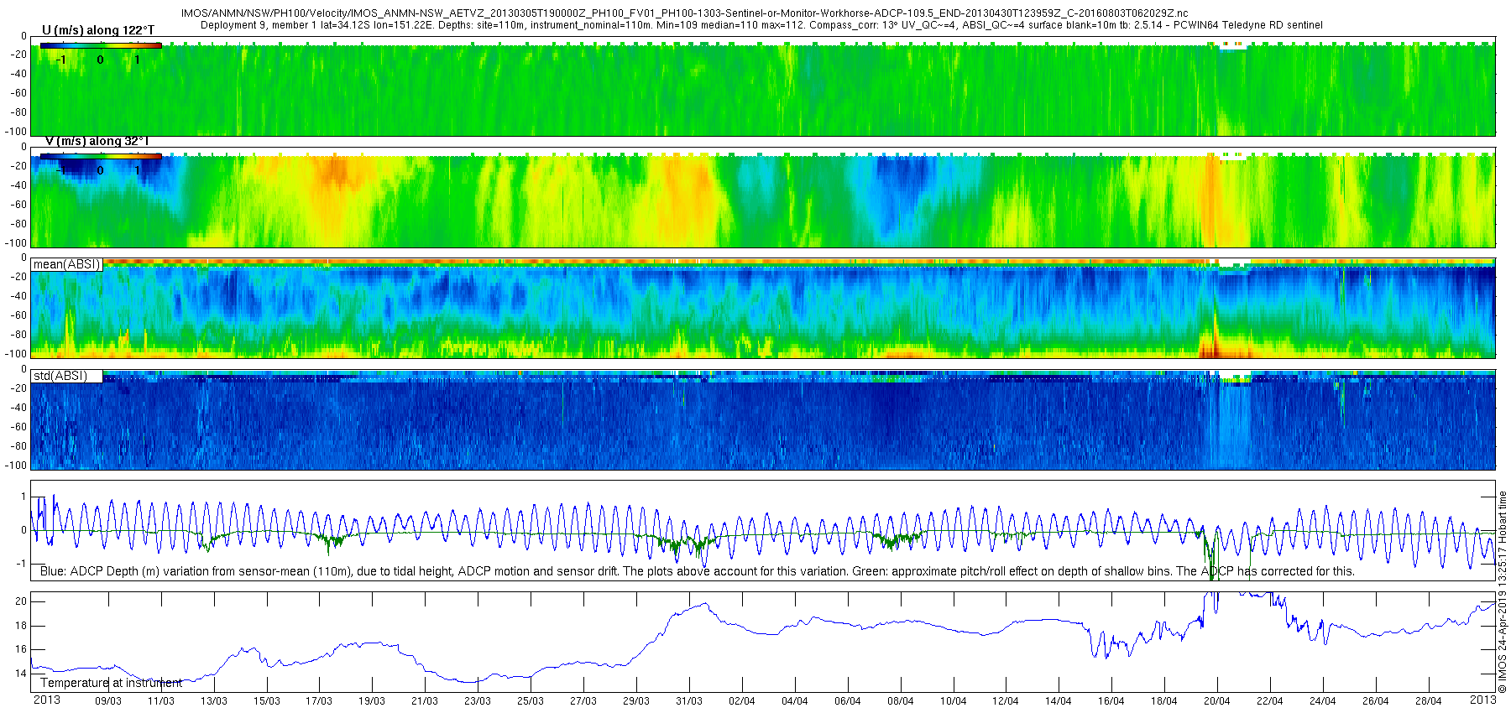
Task: Click the 'Temperature at instrument' label
Action: pyautogui.click(x=111, y=683)
